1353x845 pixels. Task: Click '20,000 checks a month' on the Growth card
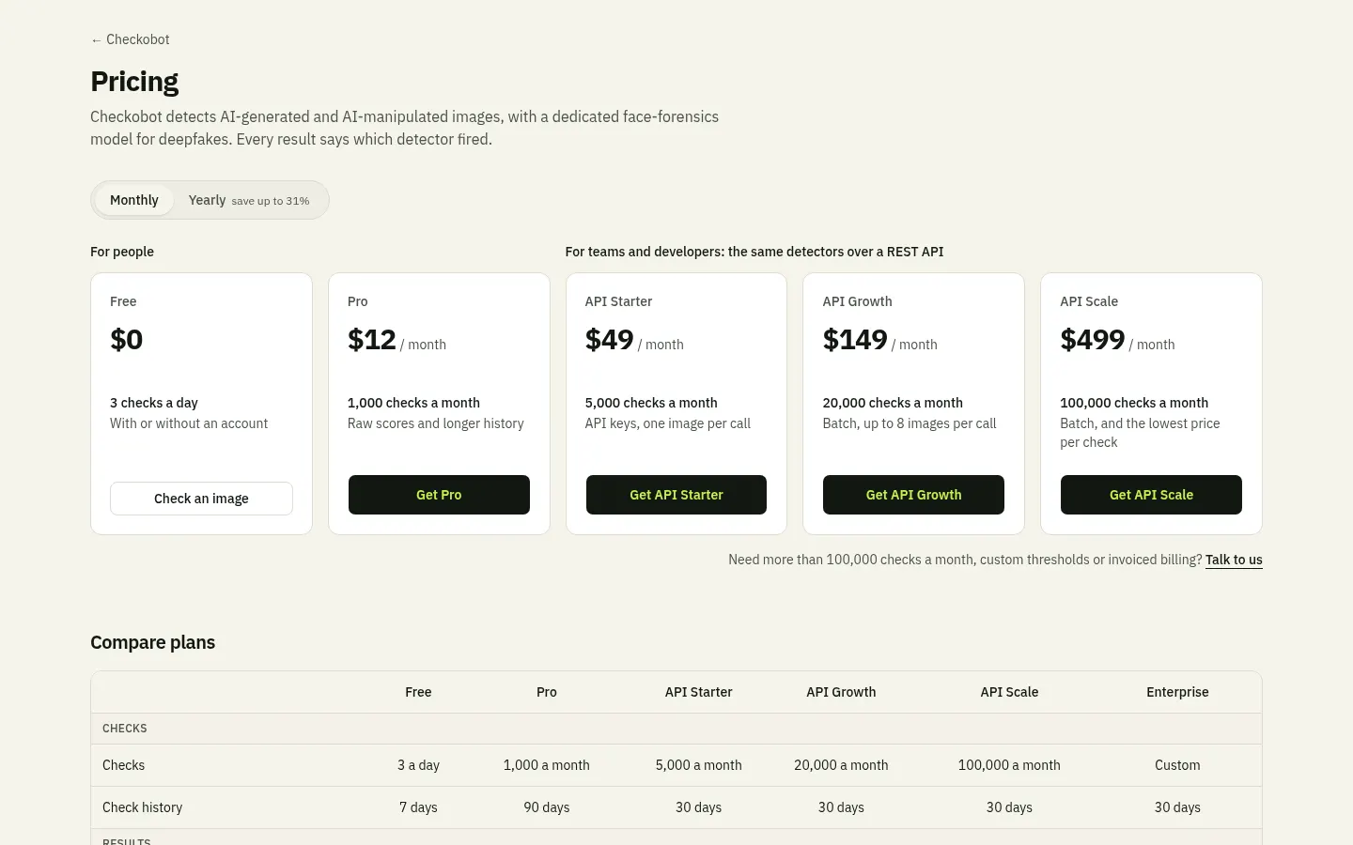893,403
